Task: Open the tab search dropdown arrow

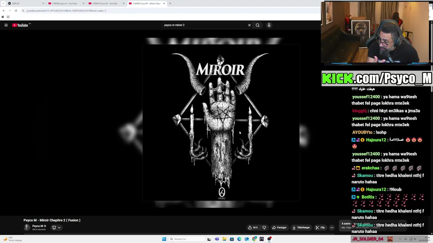Action: tap(3, 3)
